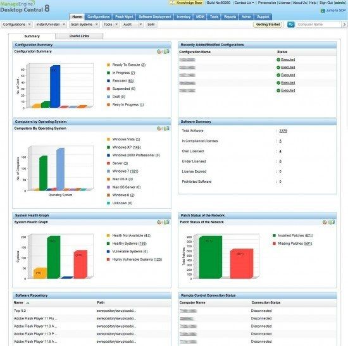Open the Help link
348x346 pixels.
[313, 3]
